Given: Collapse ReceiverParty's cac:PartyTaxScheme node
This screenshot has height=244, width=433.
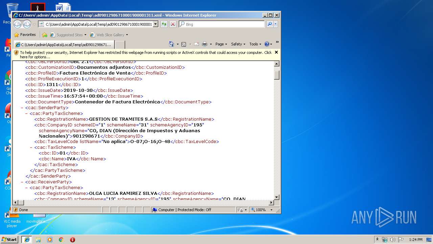Looking at the screenshot, I should [27, 188].
